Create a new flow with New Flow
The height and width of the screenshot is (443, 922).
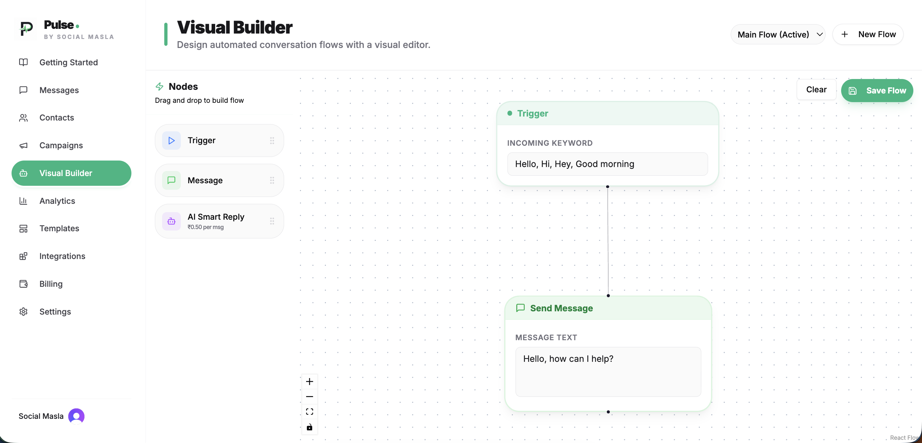(868, 34)
